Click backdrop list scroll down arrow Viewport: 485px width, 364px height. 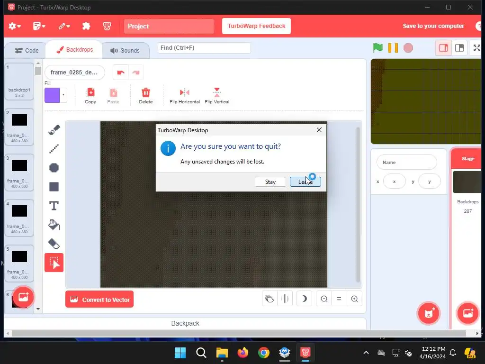pos(38,309)
